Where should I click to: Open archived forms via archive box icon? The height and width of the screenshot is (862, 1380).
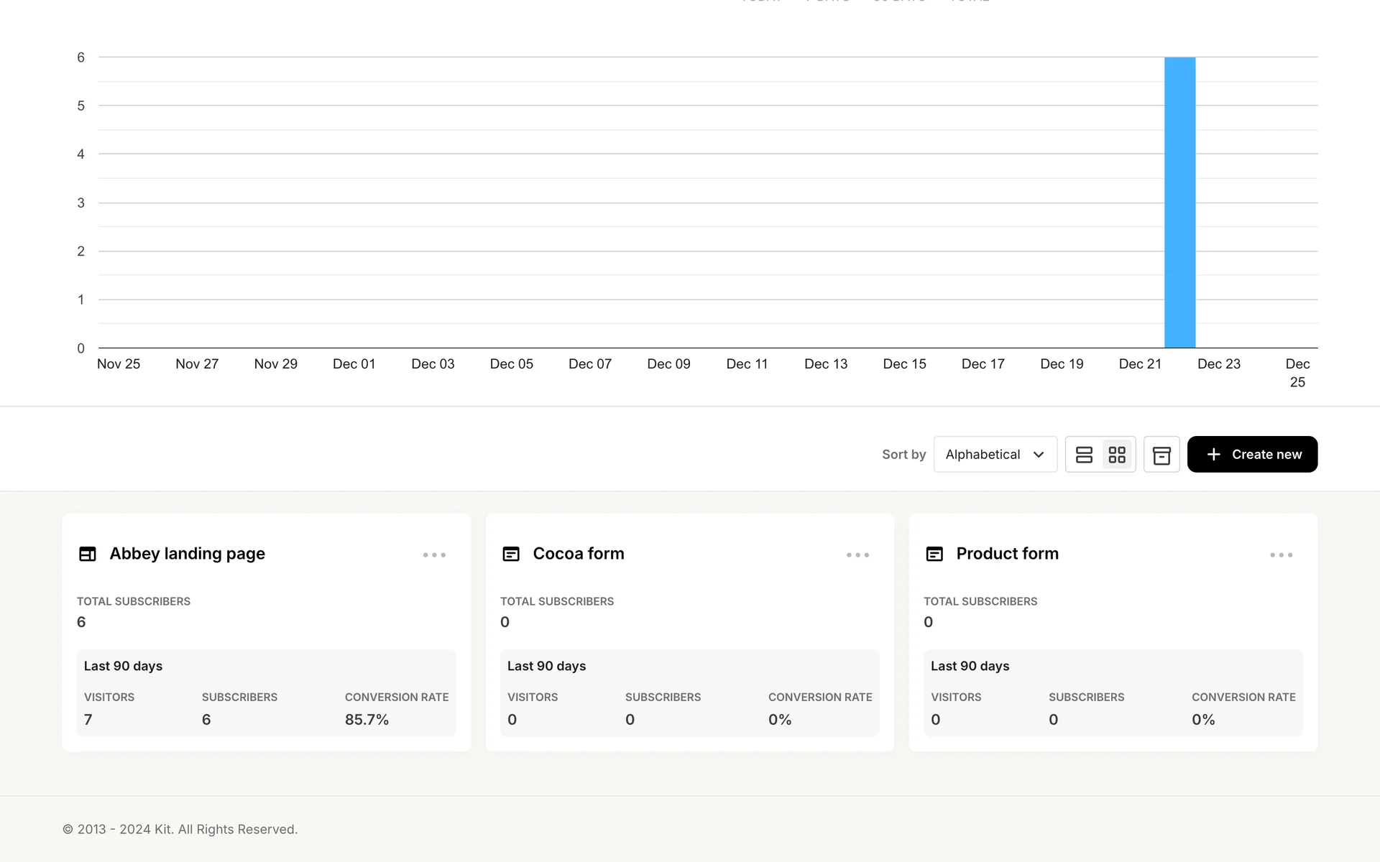coord(1161,455)
